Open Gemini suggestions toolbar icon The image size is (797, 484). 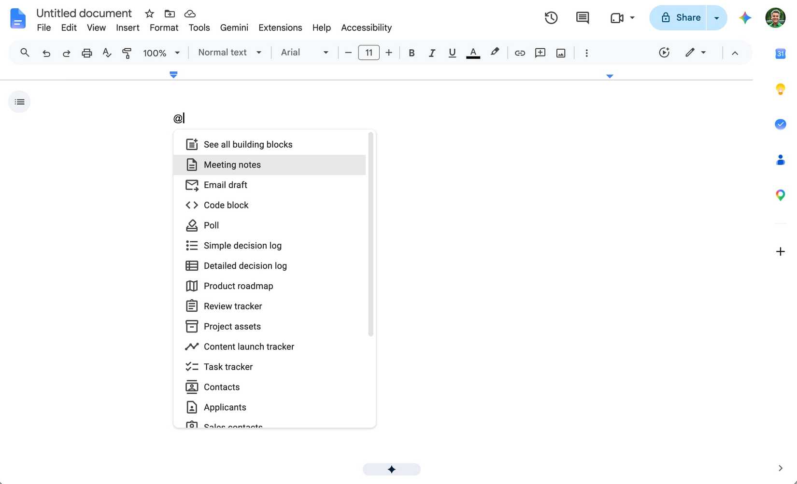point(664,53)
